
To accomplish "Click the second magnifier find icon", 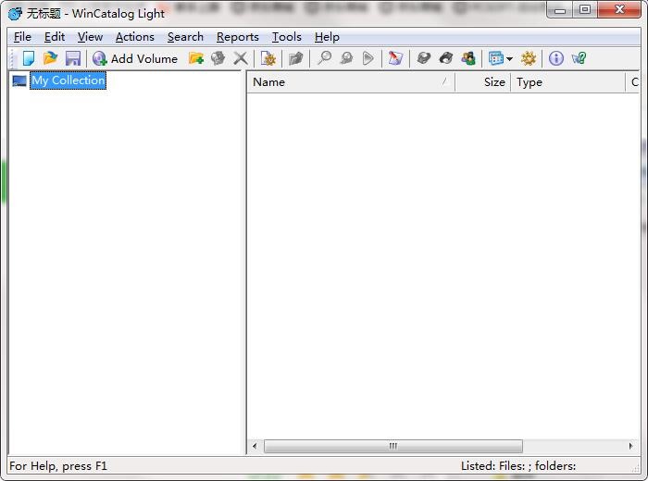I will click(x=346, y=58).
